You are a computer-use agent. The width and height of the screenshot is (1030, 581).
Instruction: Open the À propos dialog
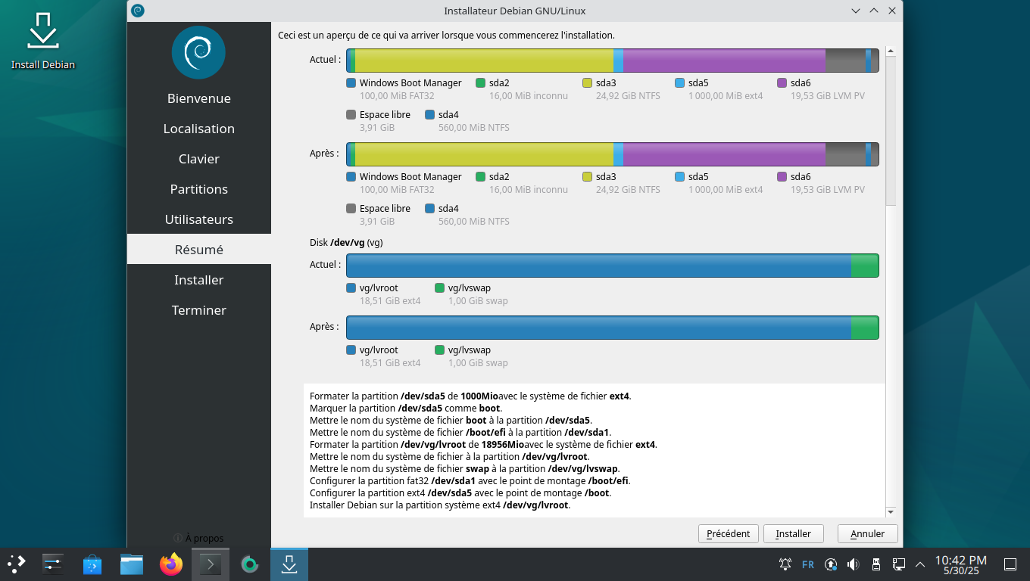pyautogui.click(x=198, y=538)
